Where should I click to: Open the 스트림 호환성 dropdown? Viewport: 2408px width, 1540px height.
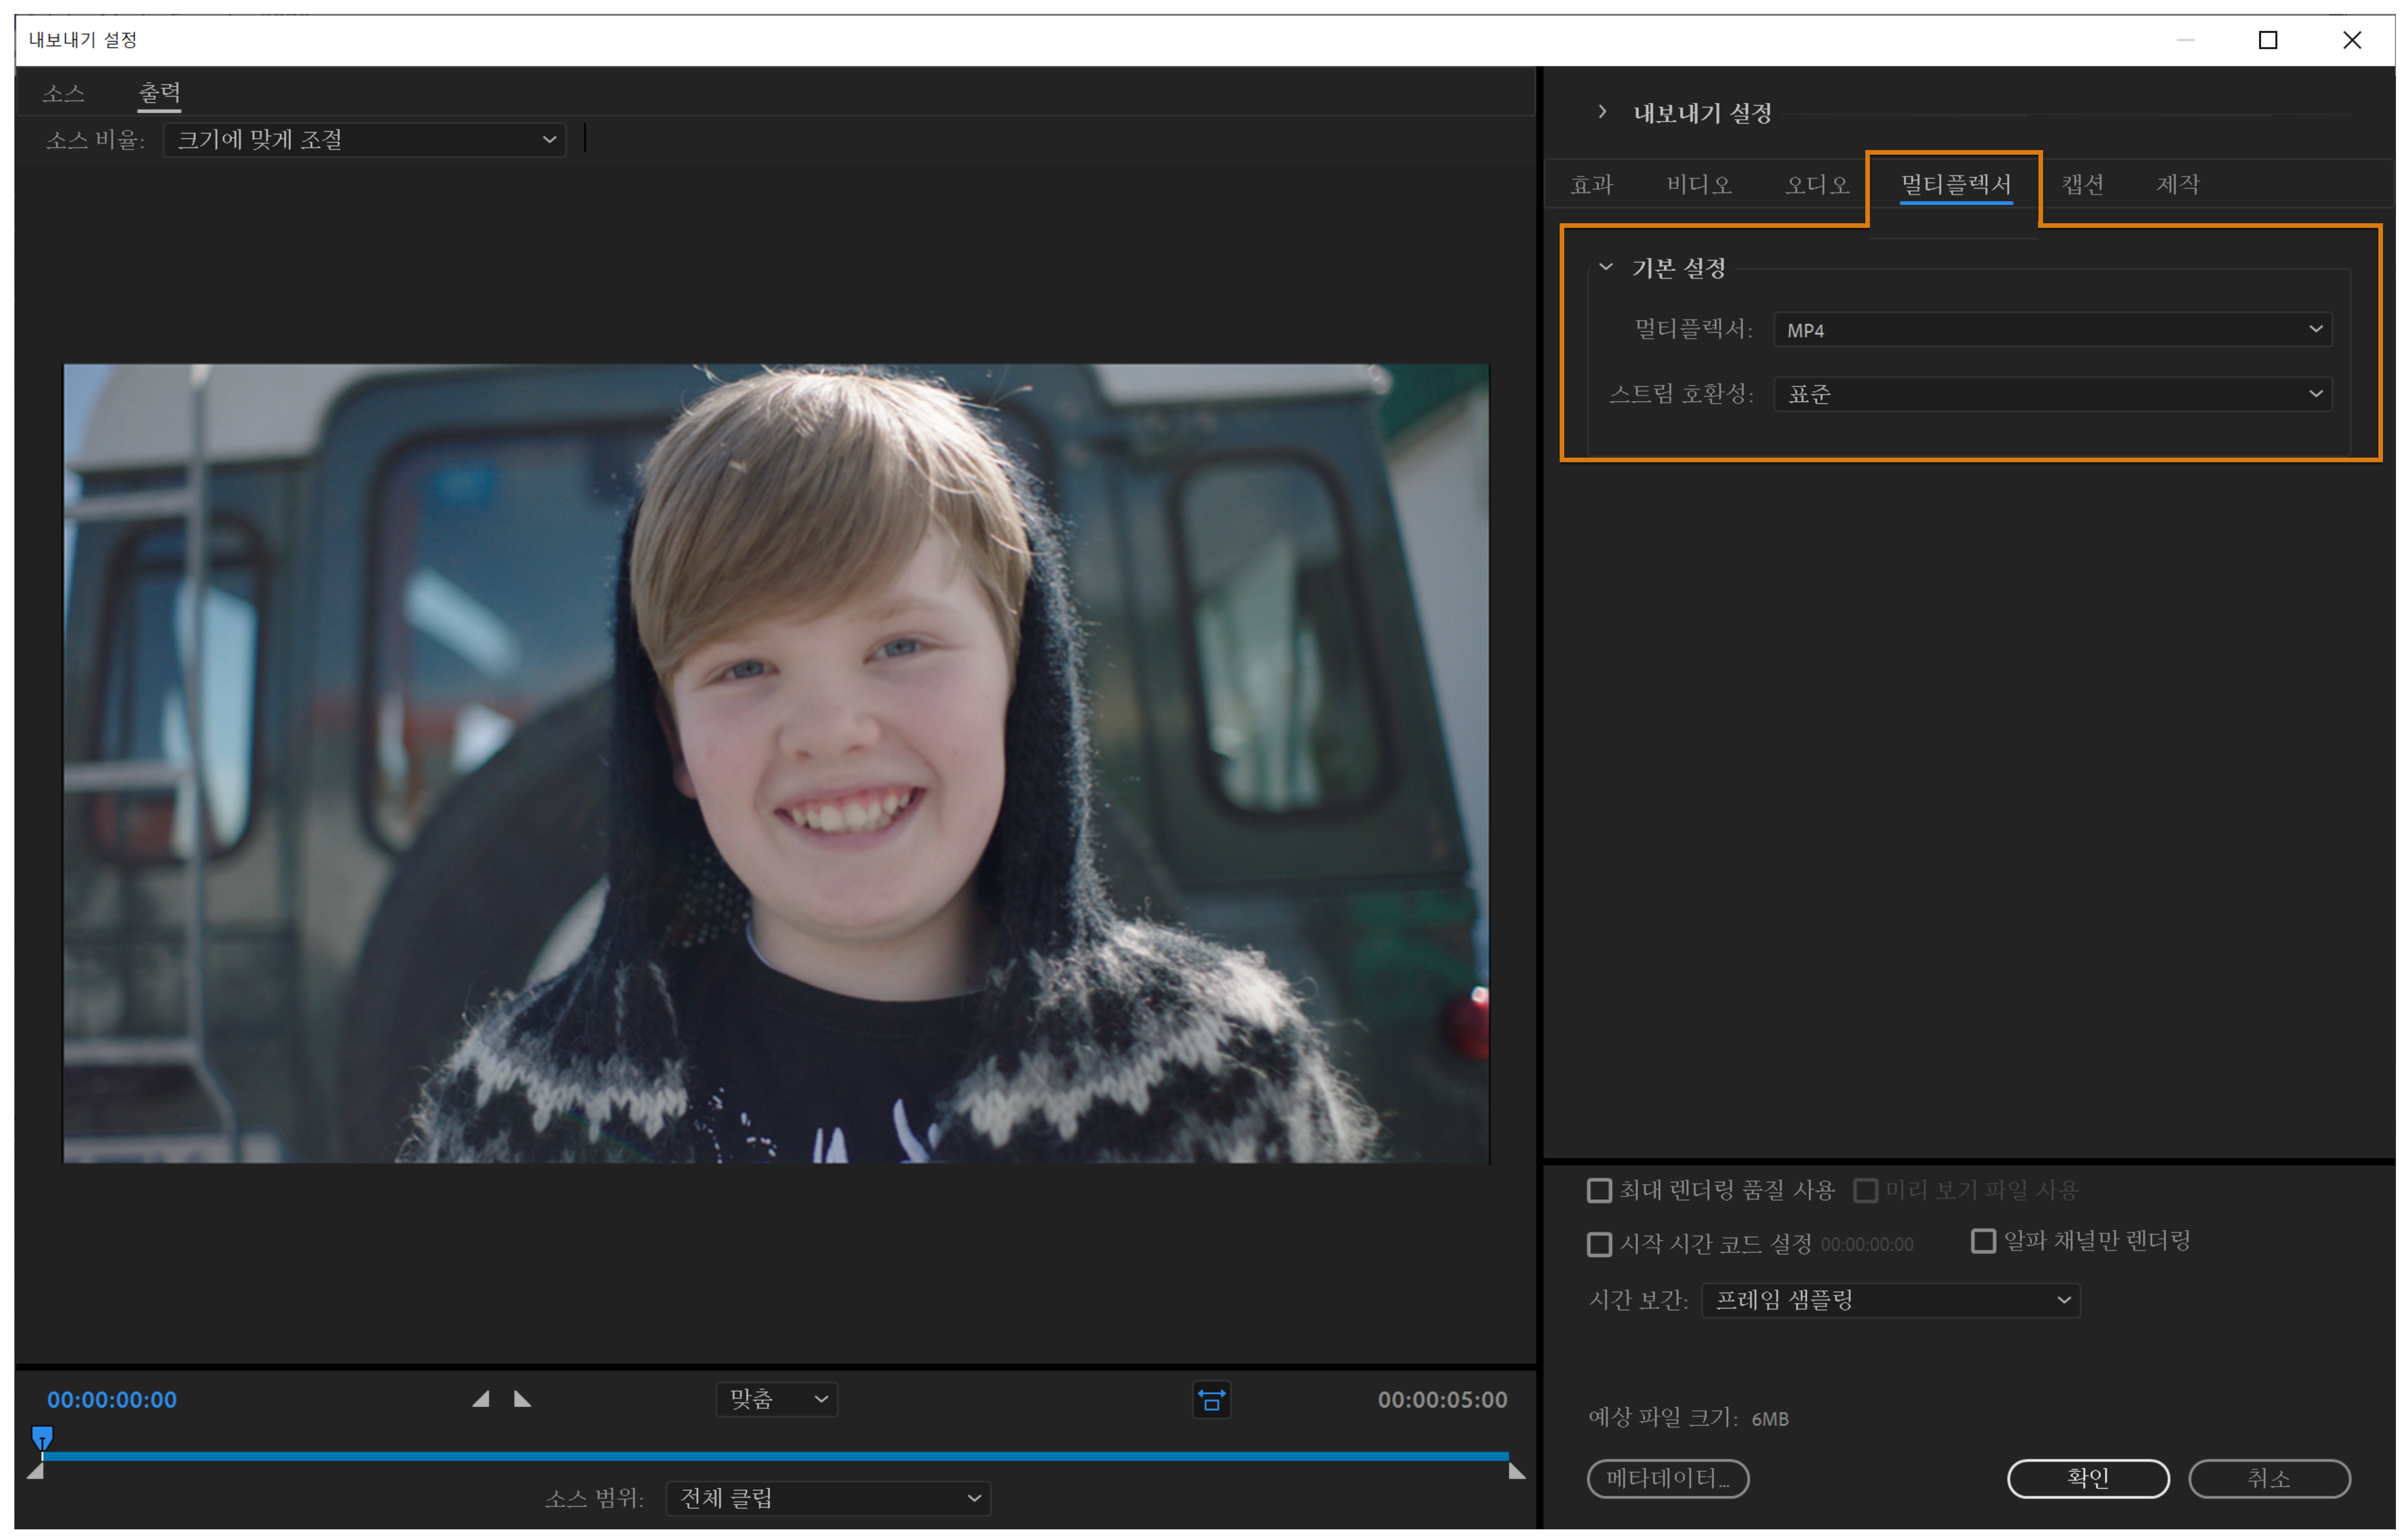coord(2052,394)
